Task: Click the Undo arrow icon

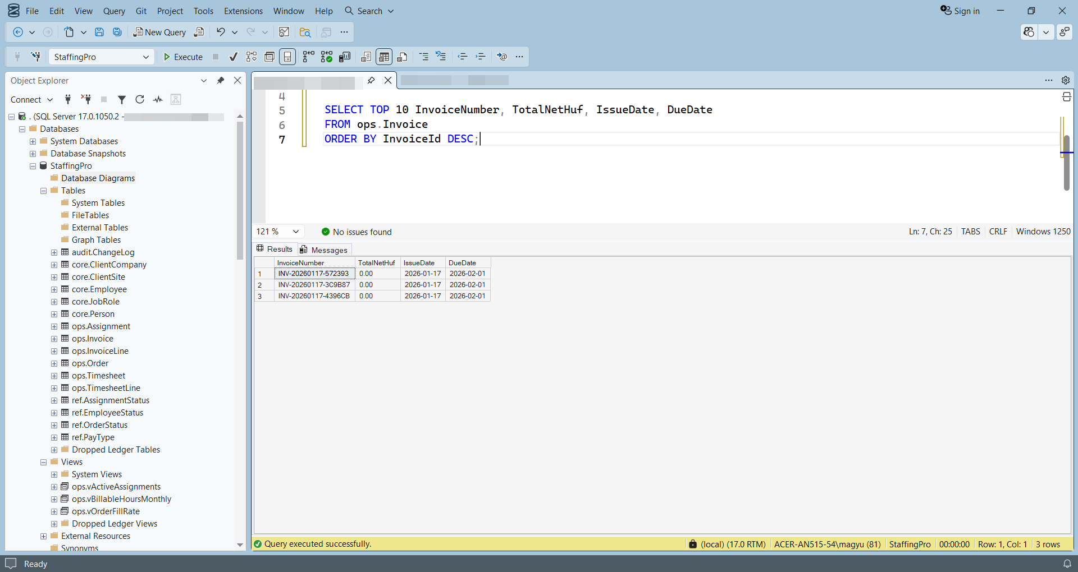Action: [x=221, y=33]
